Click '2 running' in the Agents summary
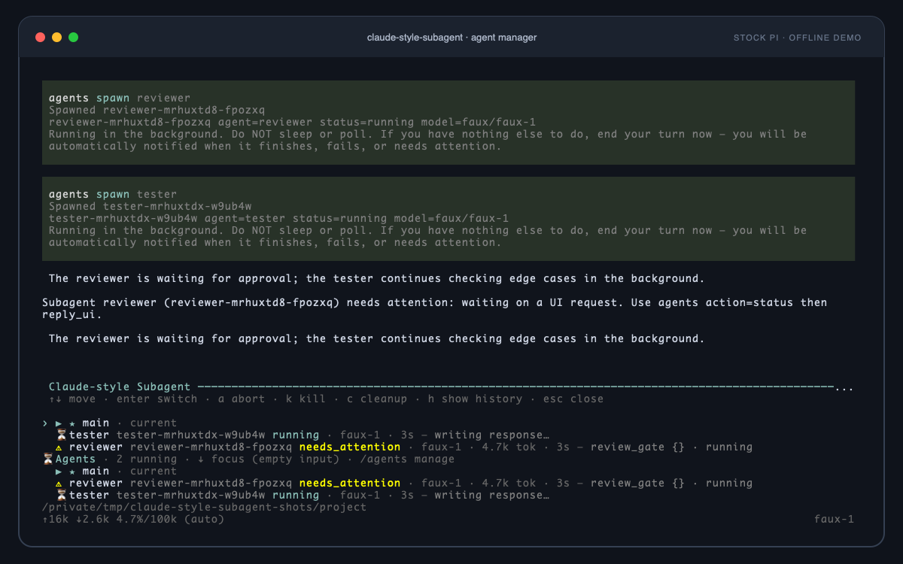 [147, 459]
